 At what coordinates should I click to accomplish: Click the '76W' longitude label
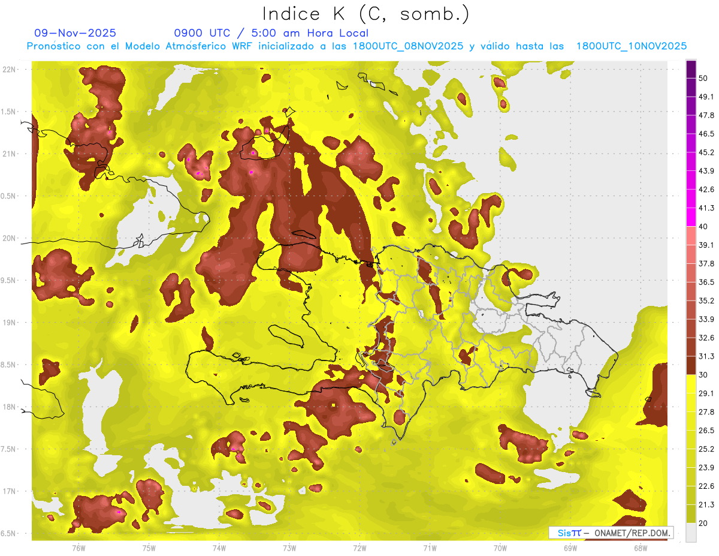pyautogui.click(x=78, y=548)
